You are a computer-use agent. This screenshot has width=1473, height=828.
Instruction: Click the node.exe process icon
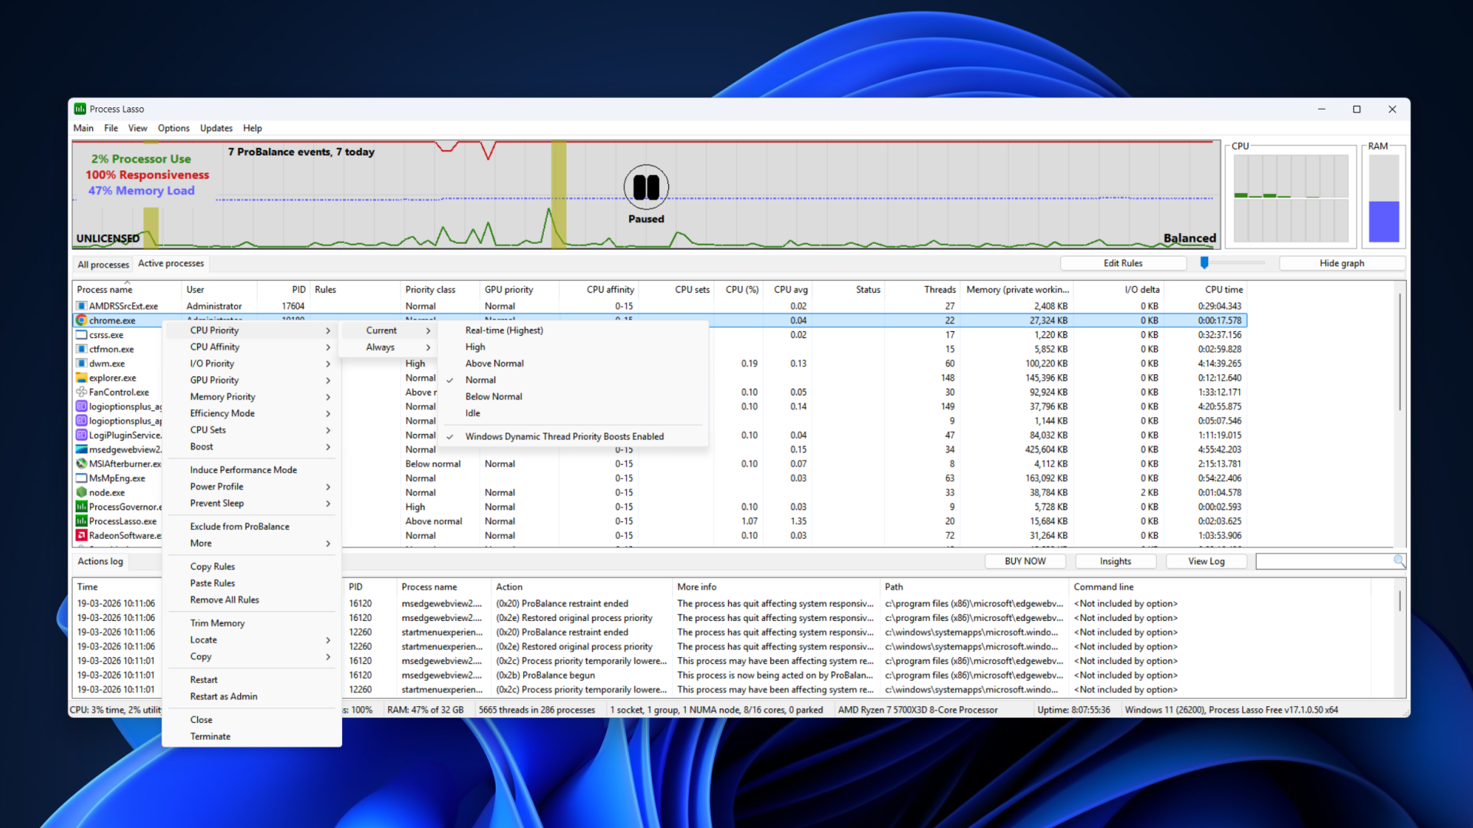click(x=81, y=492)
